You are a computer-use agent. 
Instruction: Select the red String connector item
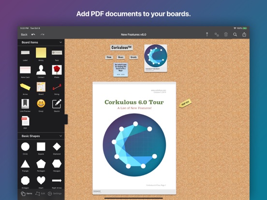point(57,87)
